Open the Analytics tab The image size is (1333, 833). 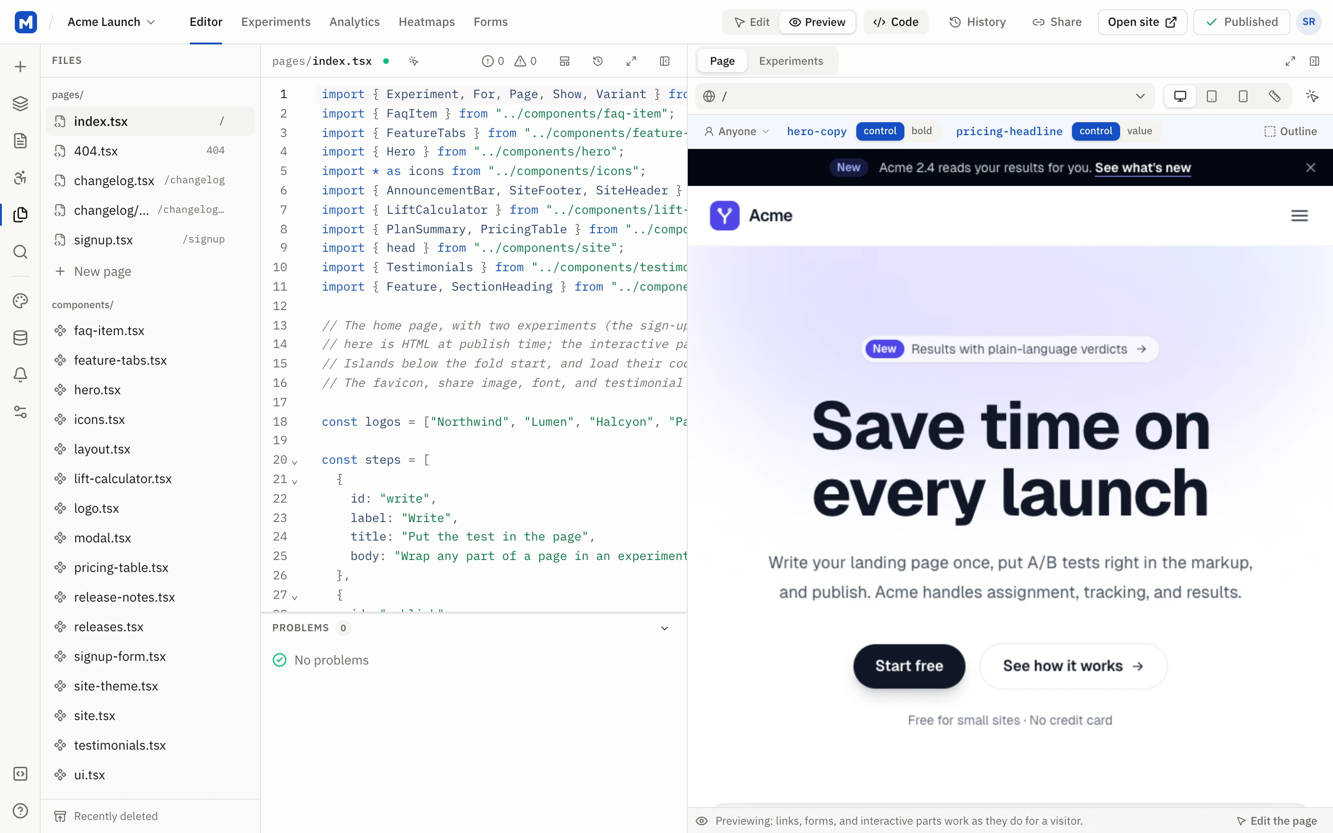tap(354, 22)
